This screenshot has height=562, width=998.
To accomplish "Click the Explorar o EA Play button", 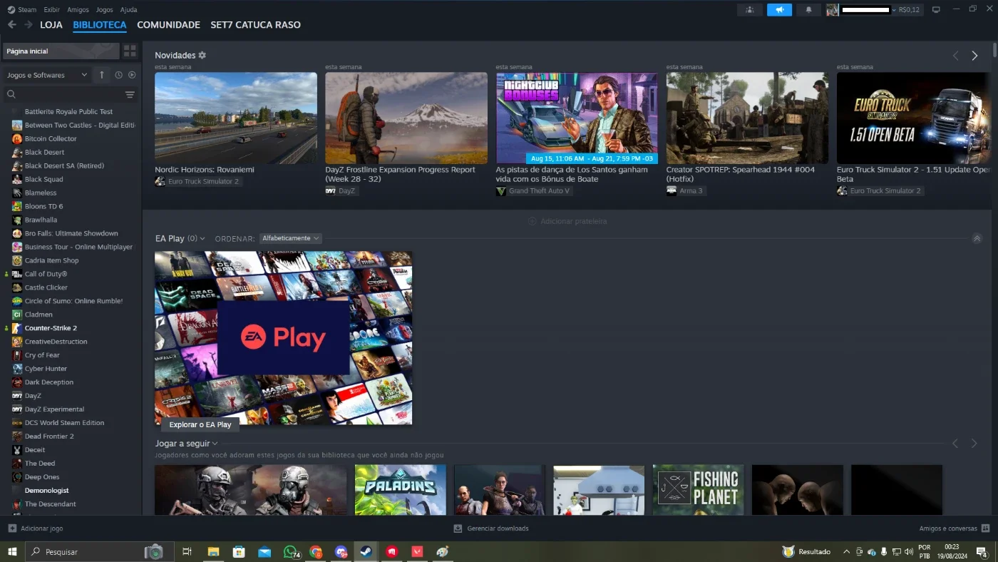I will (x=200, y=424).
